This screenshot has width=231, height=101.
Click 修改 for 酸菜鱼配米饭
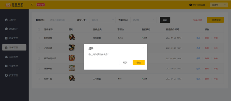pyautogui.click(x=198, y=58)
